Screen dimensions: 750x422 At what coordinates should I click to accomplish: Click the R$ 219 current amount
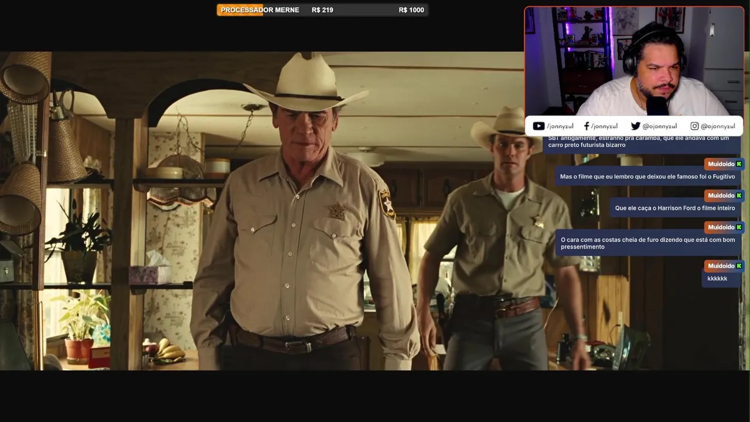(322, 10)
